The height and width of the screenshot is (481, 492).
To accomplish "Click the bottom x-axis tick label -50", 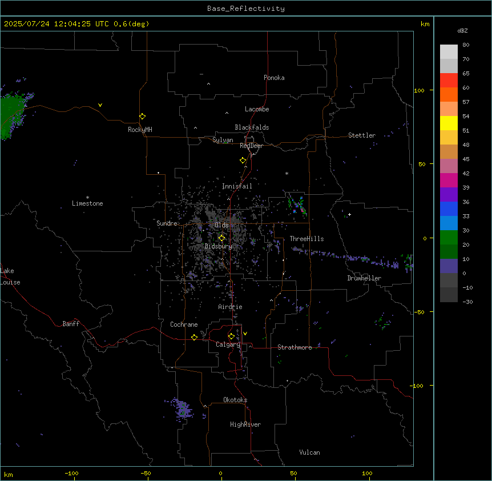I will click(146, 473).
